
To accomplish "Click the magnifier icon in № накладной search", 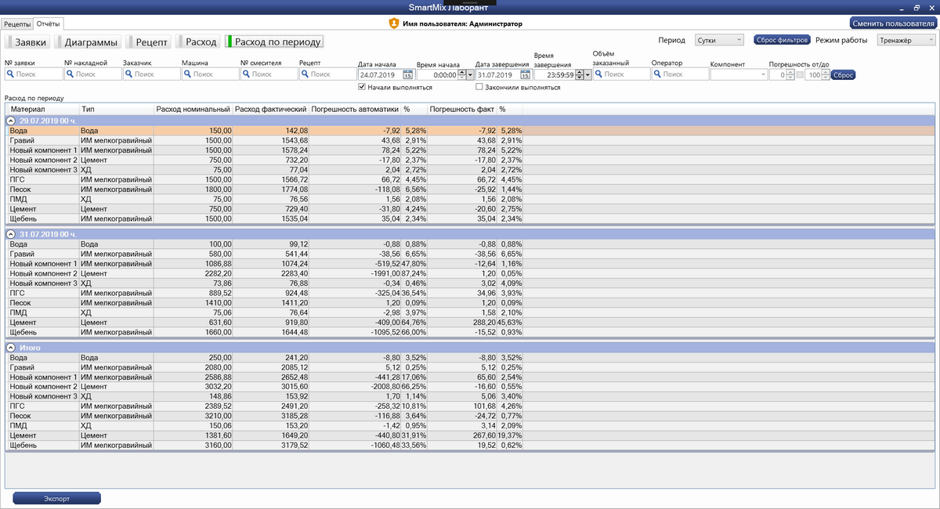I will pos(70,74).
